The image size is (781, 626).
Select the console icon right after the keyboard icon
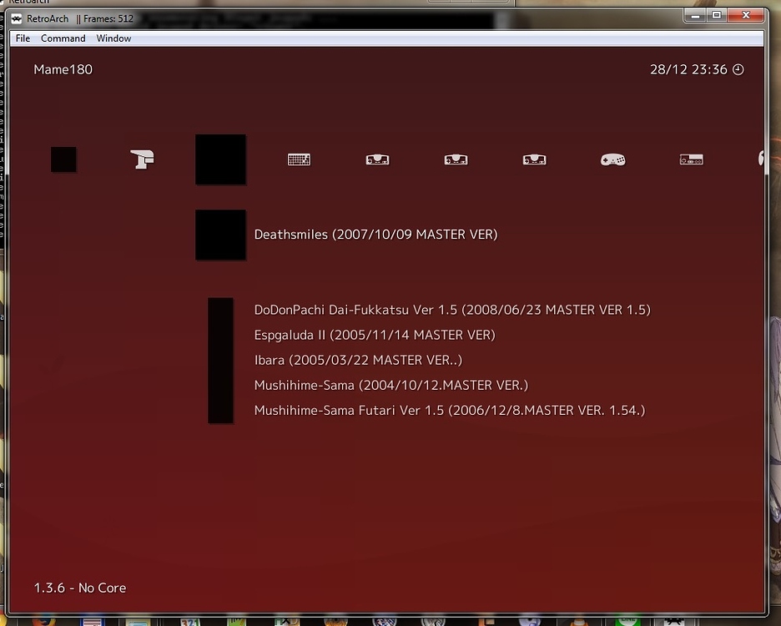coord(377,159)
